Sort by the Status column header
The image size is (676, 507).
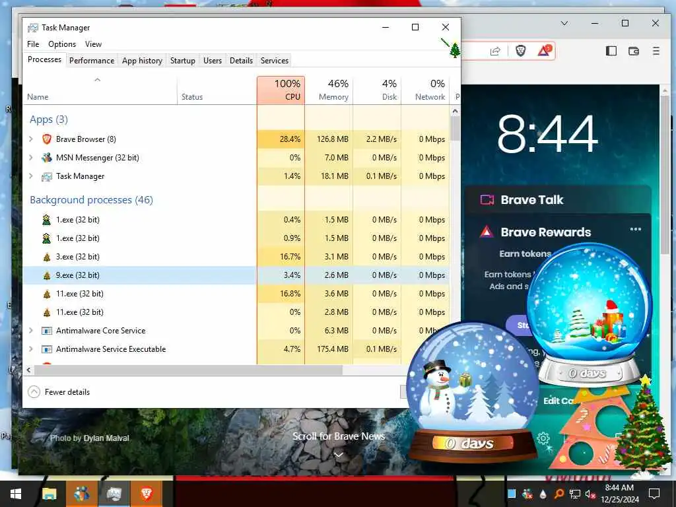[217, 90]
